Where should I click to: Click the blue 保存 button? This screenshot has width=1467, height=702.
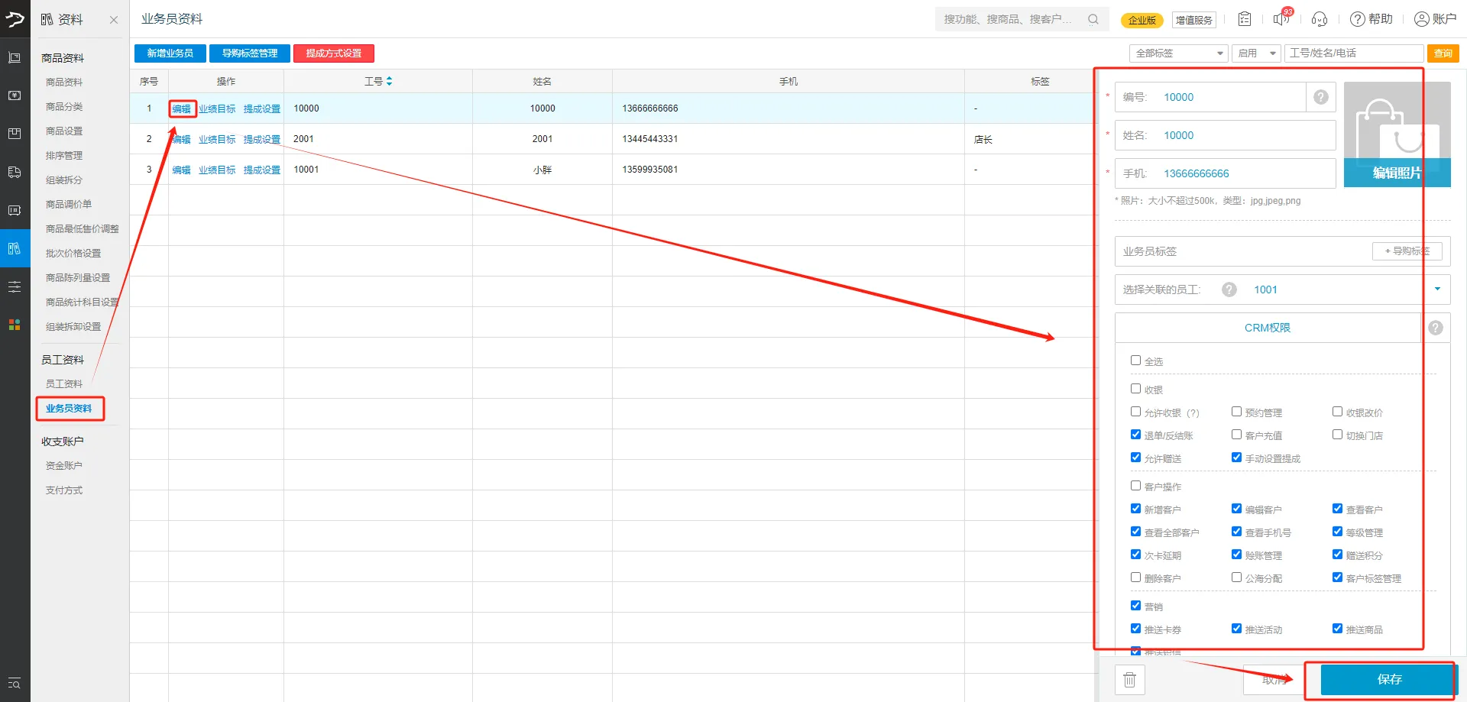(x=1388, y=679)
